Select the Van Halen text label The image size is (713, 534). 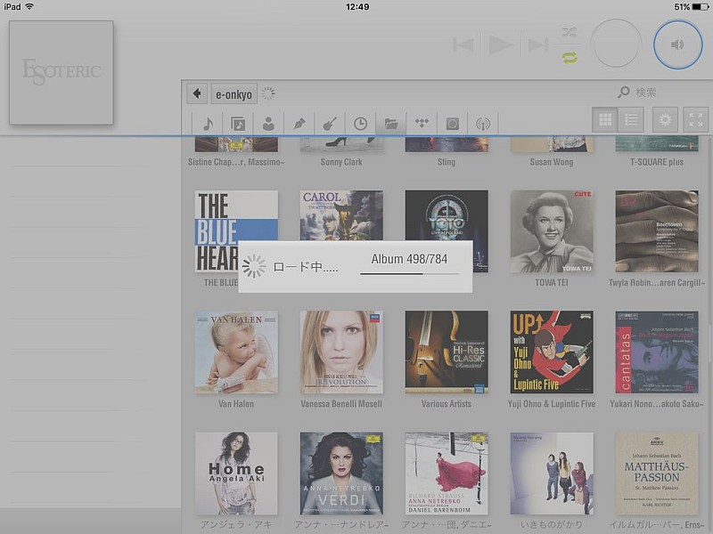[236, 404]
